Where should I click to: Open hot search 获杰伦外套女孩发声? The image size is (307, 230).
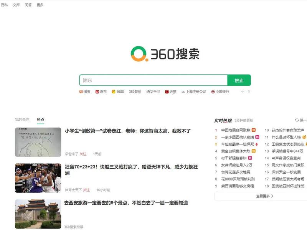tap(288, 130)
